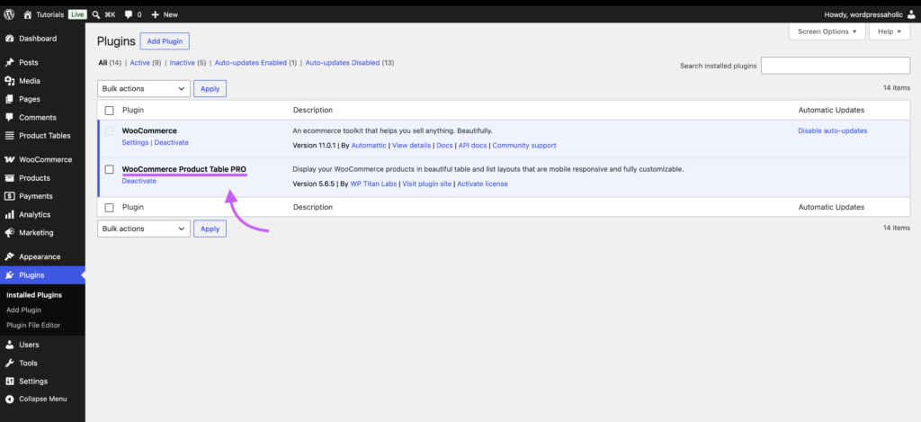Open the Add Plugin submenu item

23,310
